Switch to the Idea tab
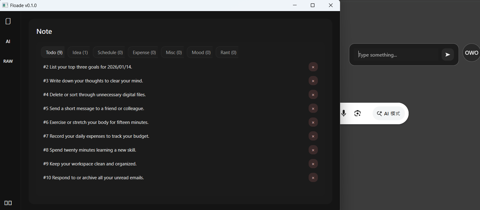The width and height of the screenshot is (480, 210). pyautogui.click(x=79, y=52)
